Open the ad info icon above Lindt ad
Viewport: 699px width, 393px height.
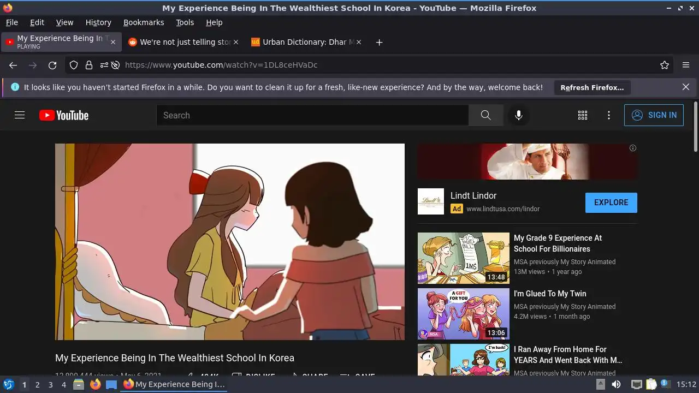[633, 148]
